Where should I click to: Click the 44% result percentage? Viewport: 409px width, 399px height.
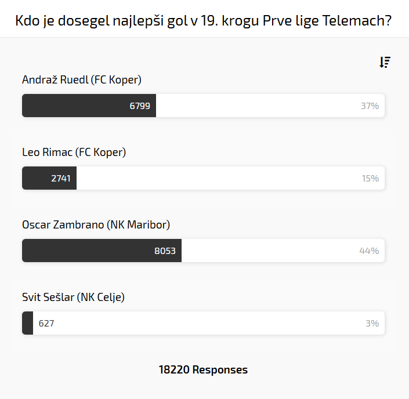coord(369,251)
